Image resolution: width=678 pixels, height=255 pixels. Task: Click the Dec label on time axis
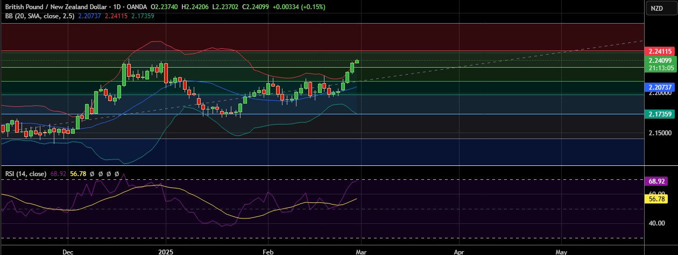click(68, 251)
